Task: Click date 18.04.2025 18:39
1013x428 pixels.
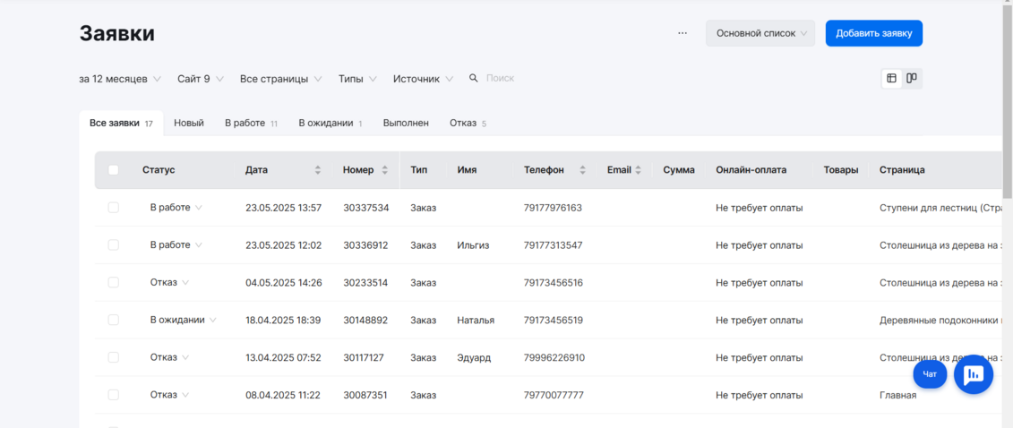Action: pyautogui.click(x=283, y=321)
